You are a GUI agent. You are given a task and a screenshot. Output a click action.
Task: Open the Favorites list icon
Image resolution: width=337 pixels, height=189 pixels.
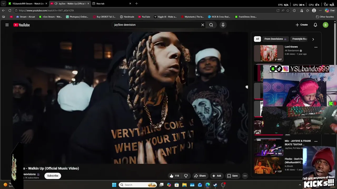tap(308, 10)
